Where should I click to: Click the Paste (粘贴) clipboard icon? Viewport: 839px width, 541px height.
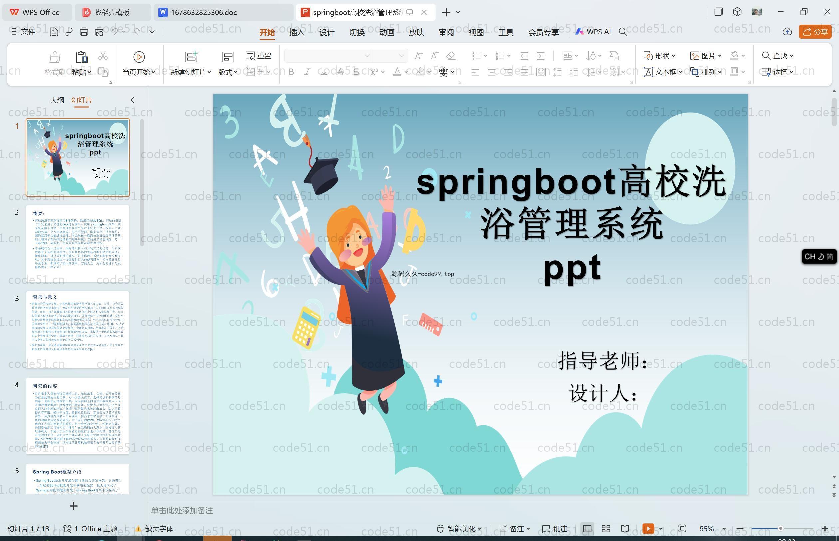coord(81,57)
